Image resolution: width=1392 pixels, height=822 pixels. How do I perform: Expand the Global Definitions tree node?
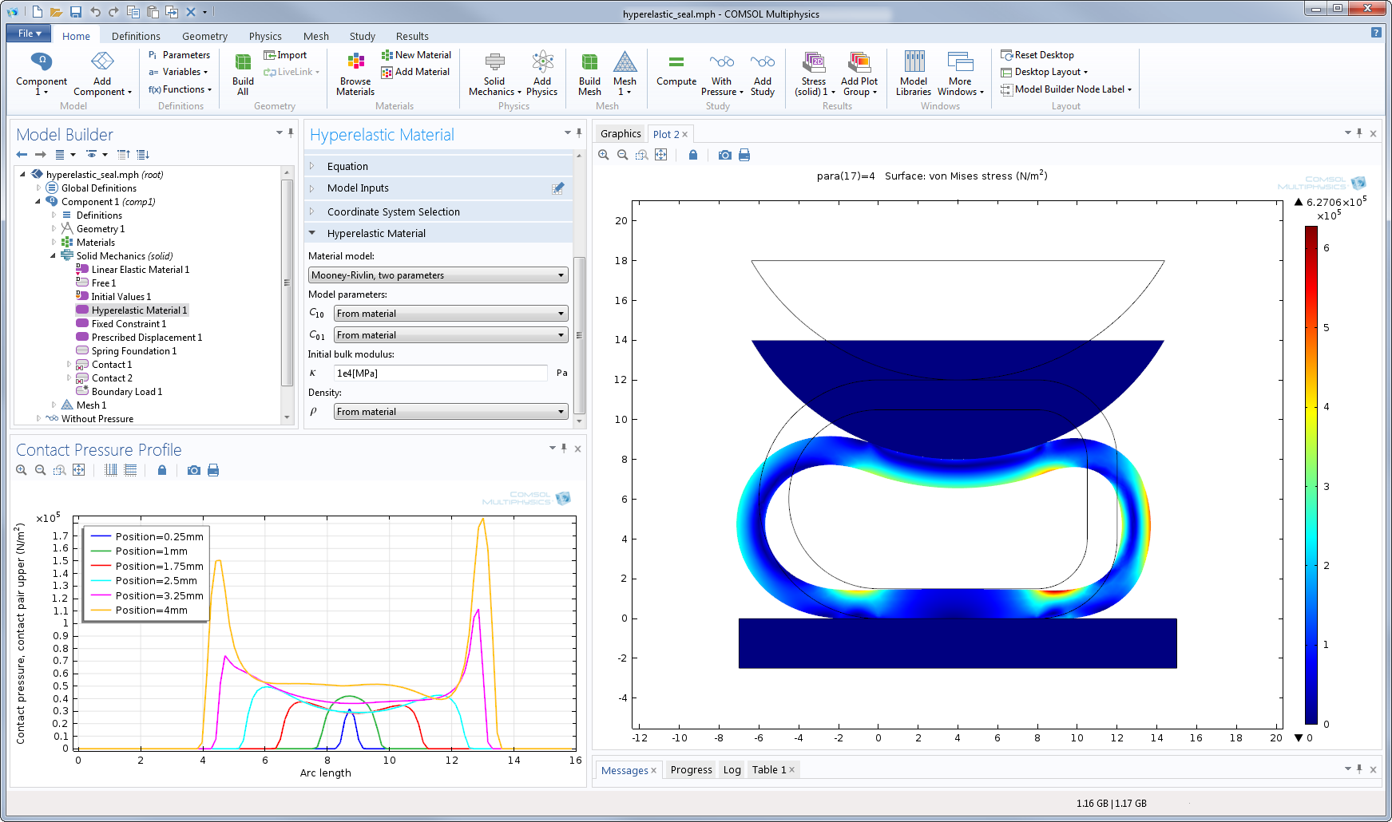pyautogui.click(x=38, y=188)
